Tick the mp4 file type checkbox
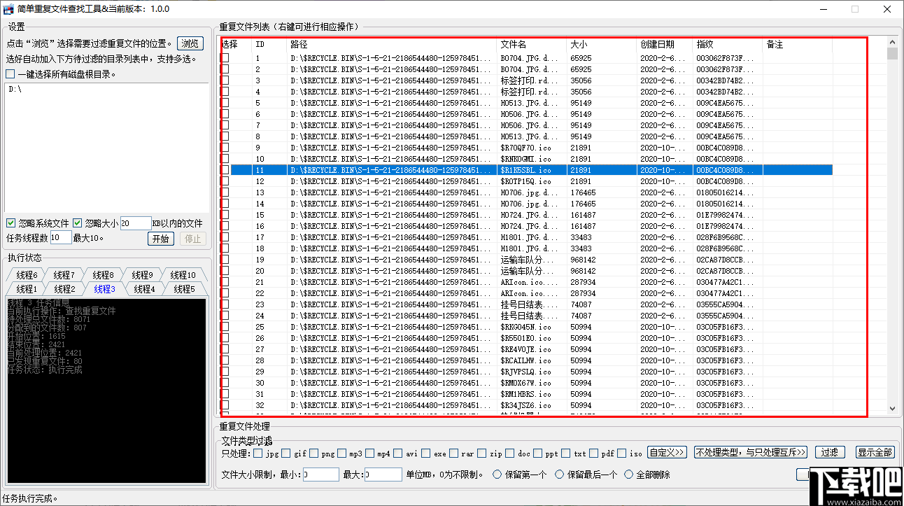 (x=369, y=454)
